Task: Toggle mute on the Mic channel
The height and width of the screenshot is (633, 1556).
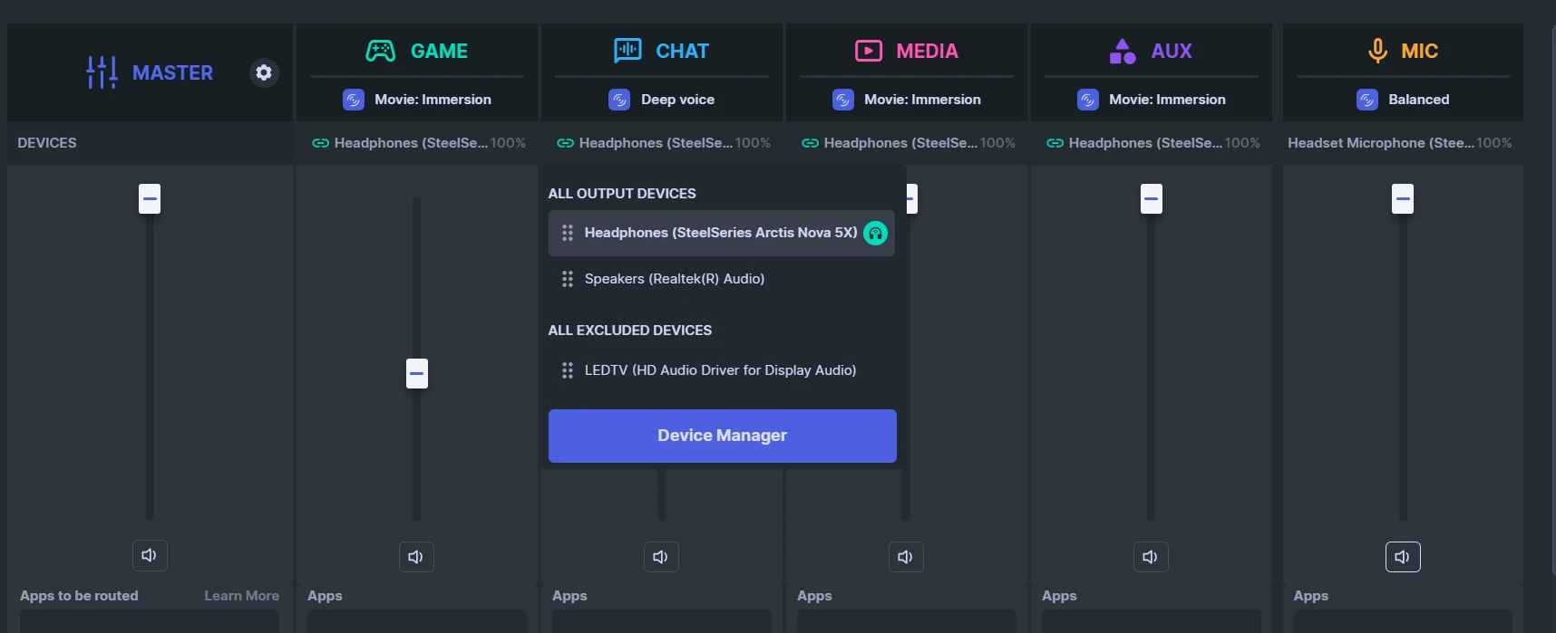Action: (x=1403, y=557)
